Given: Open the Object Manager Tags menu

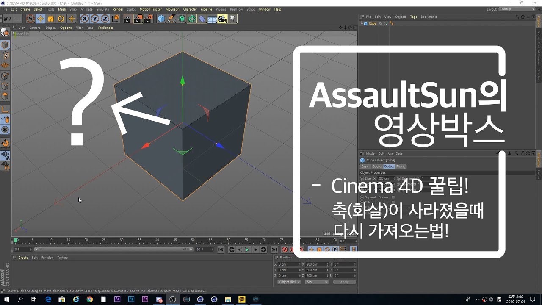Looking at the screenshot, I should click(413, 17).
